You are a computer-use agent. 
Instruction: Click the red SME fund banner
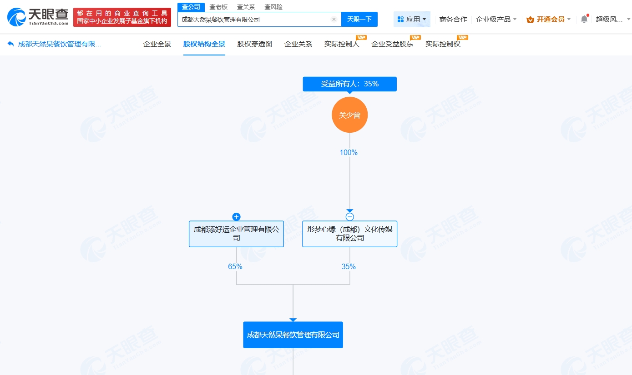[x=122, y=17]
